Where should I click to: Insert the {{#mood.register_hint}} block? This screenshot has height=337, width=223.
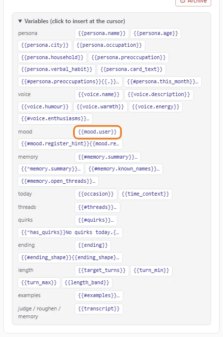[70, 144]
